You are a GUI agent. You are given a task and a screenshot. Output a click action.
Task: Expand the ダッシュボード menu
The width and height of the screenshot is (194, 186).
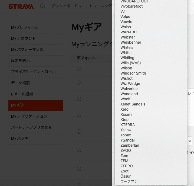[x=67, y=6]
